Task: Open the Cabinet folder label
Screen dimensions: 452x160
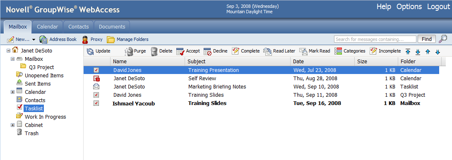Action: coord(34,125)
